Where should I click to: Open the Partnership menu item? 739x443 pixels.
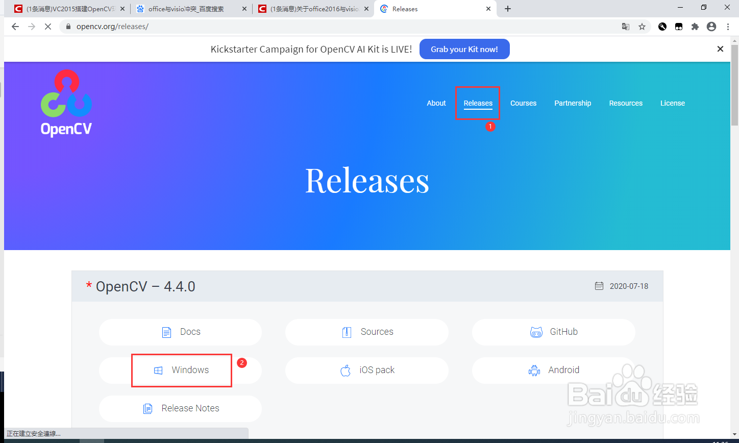[573, 103]
